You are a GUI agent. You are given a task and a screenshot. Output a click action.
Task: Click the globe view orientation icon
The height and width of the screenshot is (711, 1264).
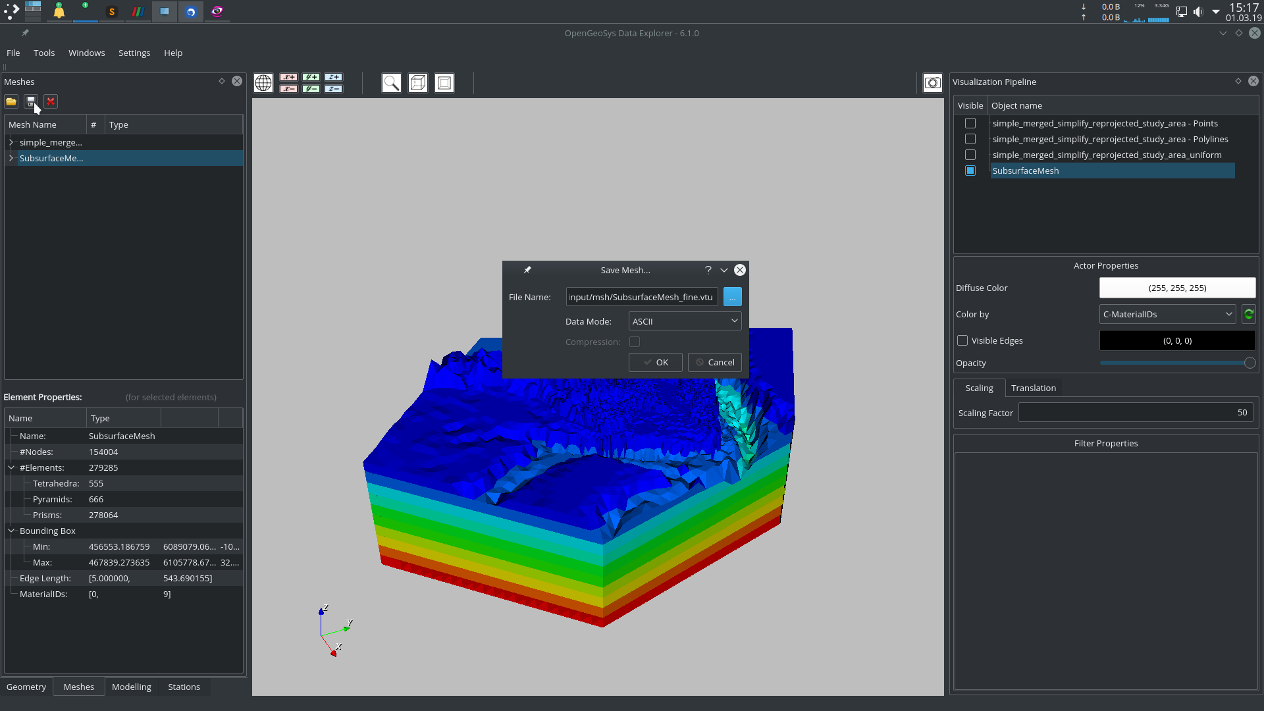[x=263, y=83]
